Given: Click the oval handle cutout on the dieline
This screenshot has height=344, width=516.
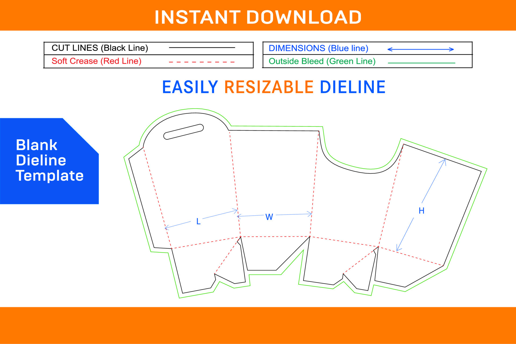Looking at the screenshot, I should [184, 132].
